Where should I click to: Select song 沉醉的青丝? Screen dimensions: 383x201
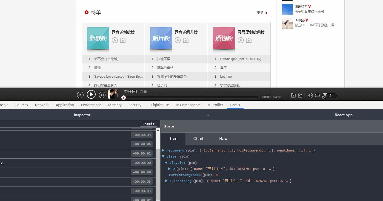(x=165, y=68)
